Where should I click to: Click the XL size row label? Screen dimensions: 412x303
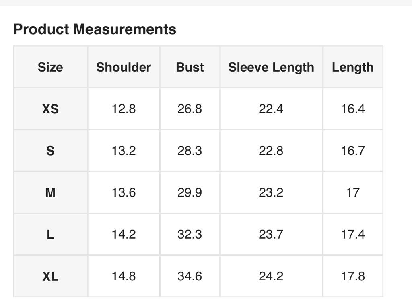[x=50, y=276]
